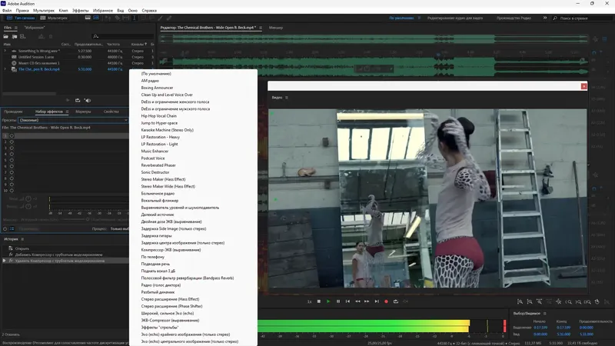Toggle power button of effects slot 7
615x346 pixels.
click(x=12, y=172)
